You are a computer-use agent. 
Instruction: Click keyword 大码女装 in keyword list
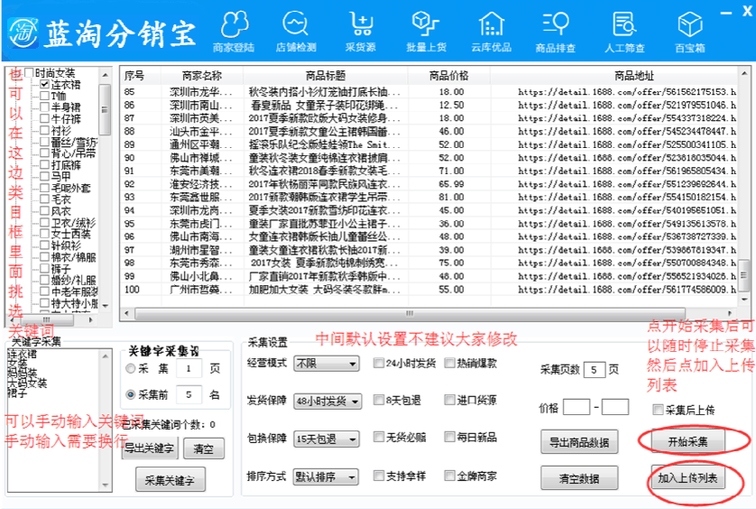pos(27,383)
